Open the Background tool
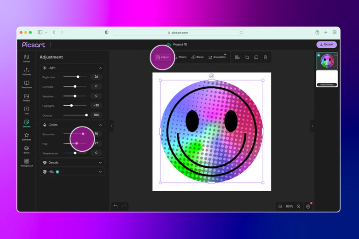Image resolution: width=359 pixels, height=239 pixels. pos(27,163)
